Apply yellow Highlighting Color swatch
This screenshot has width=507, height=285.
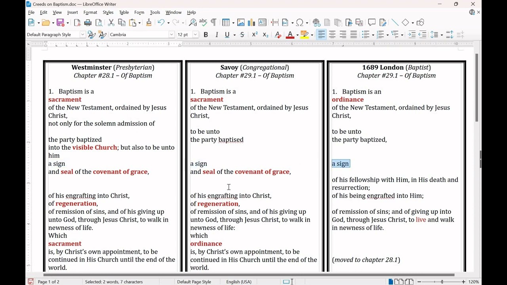tap(305, 34)
